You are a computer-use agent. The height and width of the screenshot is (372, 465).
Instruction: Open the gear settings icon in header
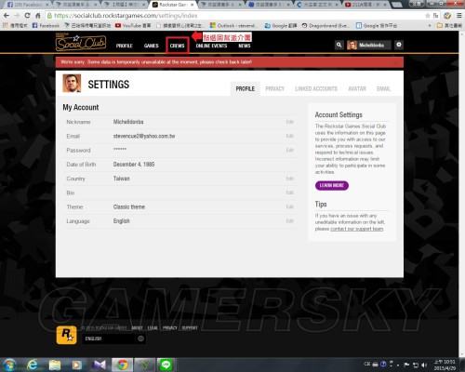coord(399,45)
